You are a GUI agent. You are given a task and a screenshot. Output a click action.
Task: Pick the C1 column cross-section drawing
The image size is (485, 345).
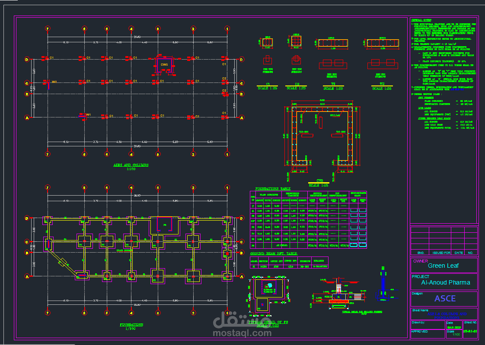(x=267, y=42)
